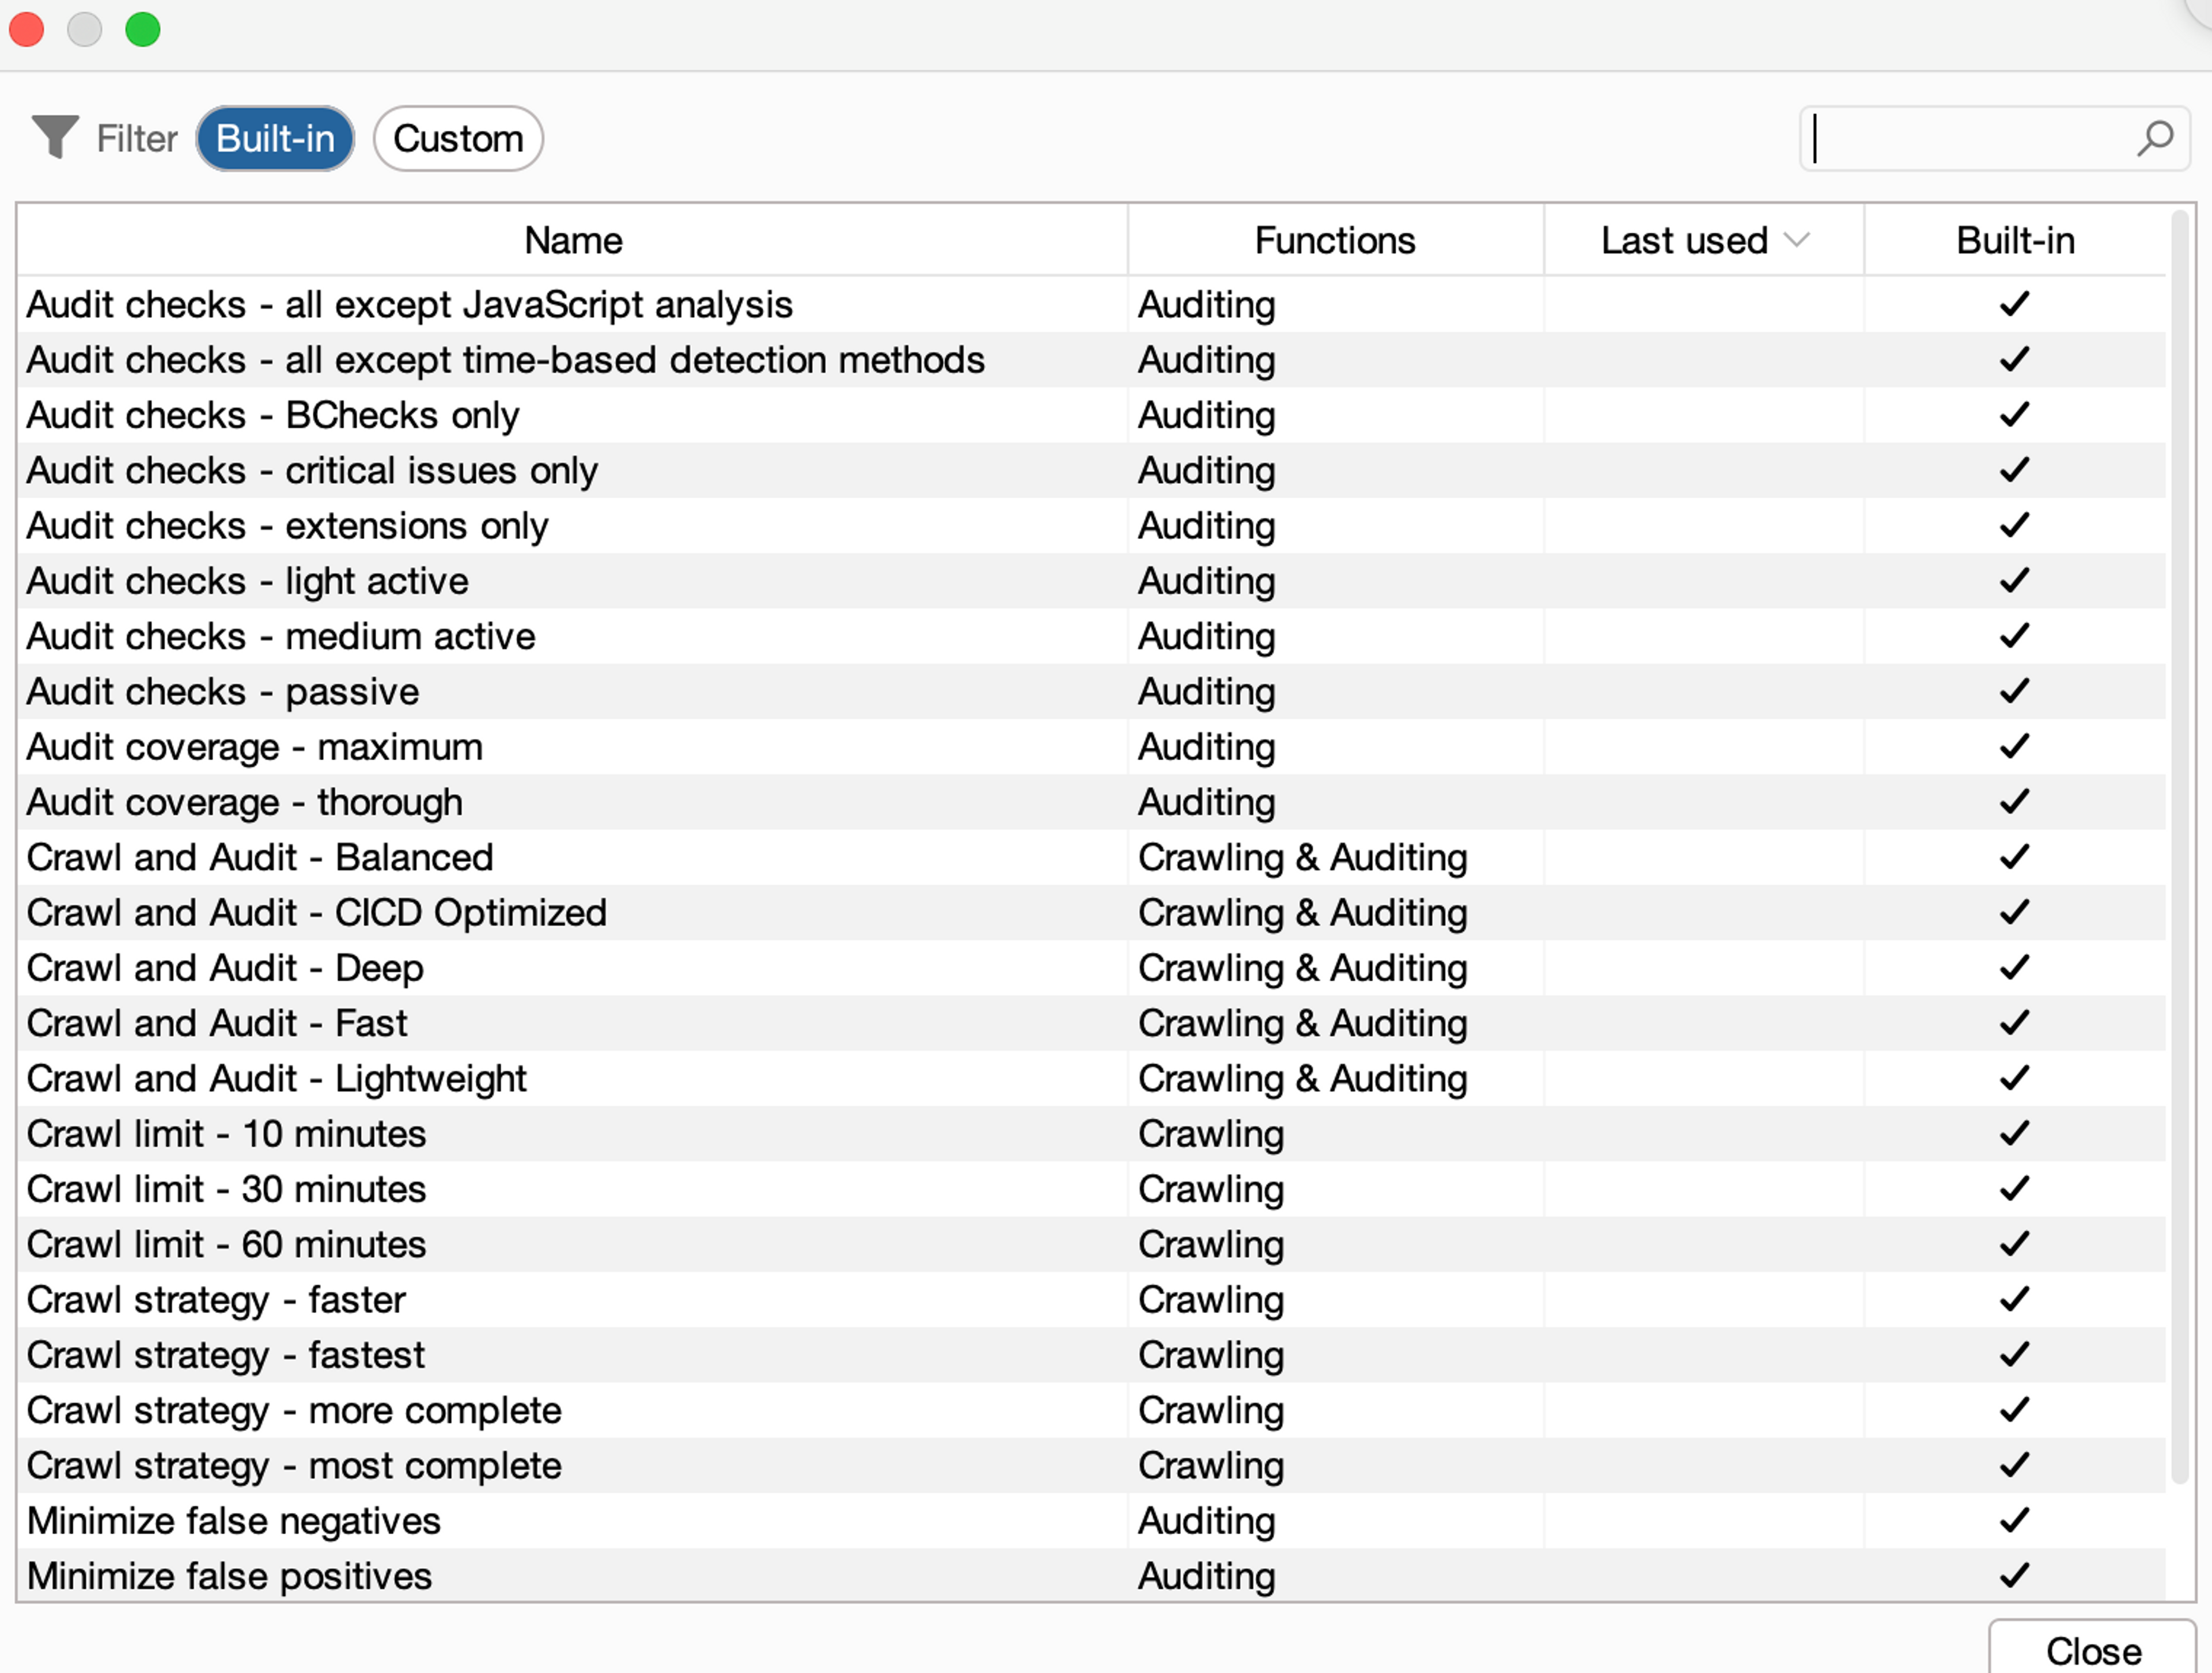Click the funnel Filter icon
The height and width of the screenshot is (1673, 2212).
point(55,137)
